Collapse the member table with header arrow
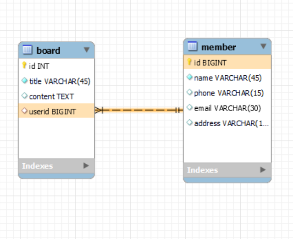Viewport: 293px width, 239px height. pos(263,46)
